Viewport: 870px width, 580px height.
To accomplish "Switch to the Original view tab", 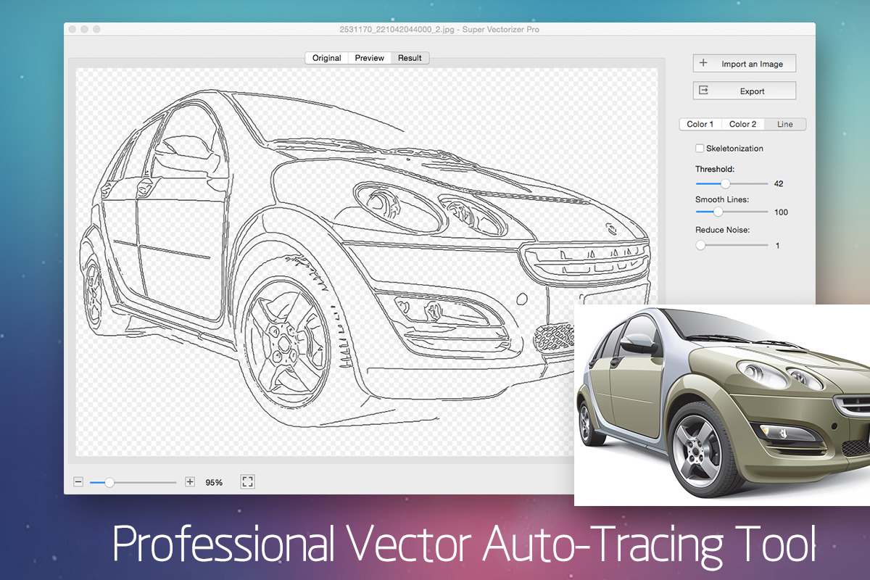I will point(327,58).
